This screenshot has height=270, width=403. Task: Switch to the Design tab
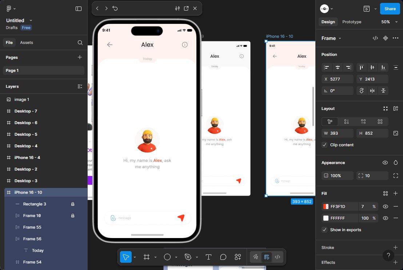328,22
